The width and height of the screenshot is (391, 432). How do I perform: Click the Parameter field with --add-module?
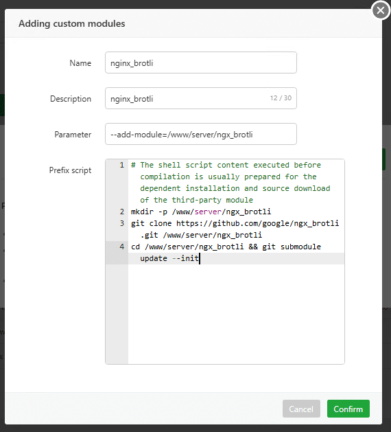pyautogui.click(x=201, y=134)
